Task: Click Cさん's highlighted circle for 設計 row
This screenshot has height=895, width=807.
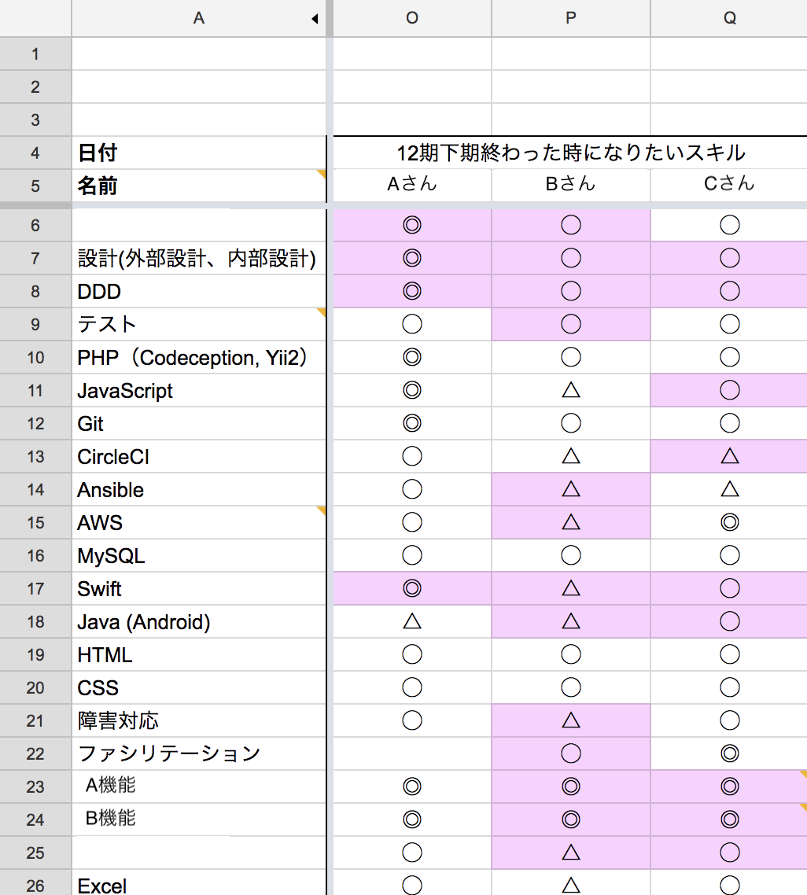Action: (729, 258)
